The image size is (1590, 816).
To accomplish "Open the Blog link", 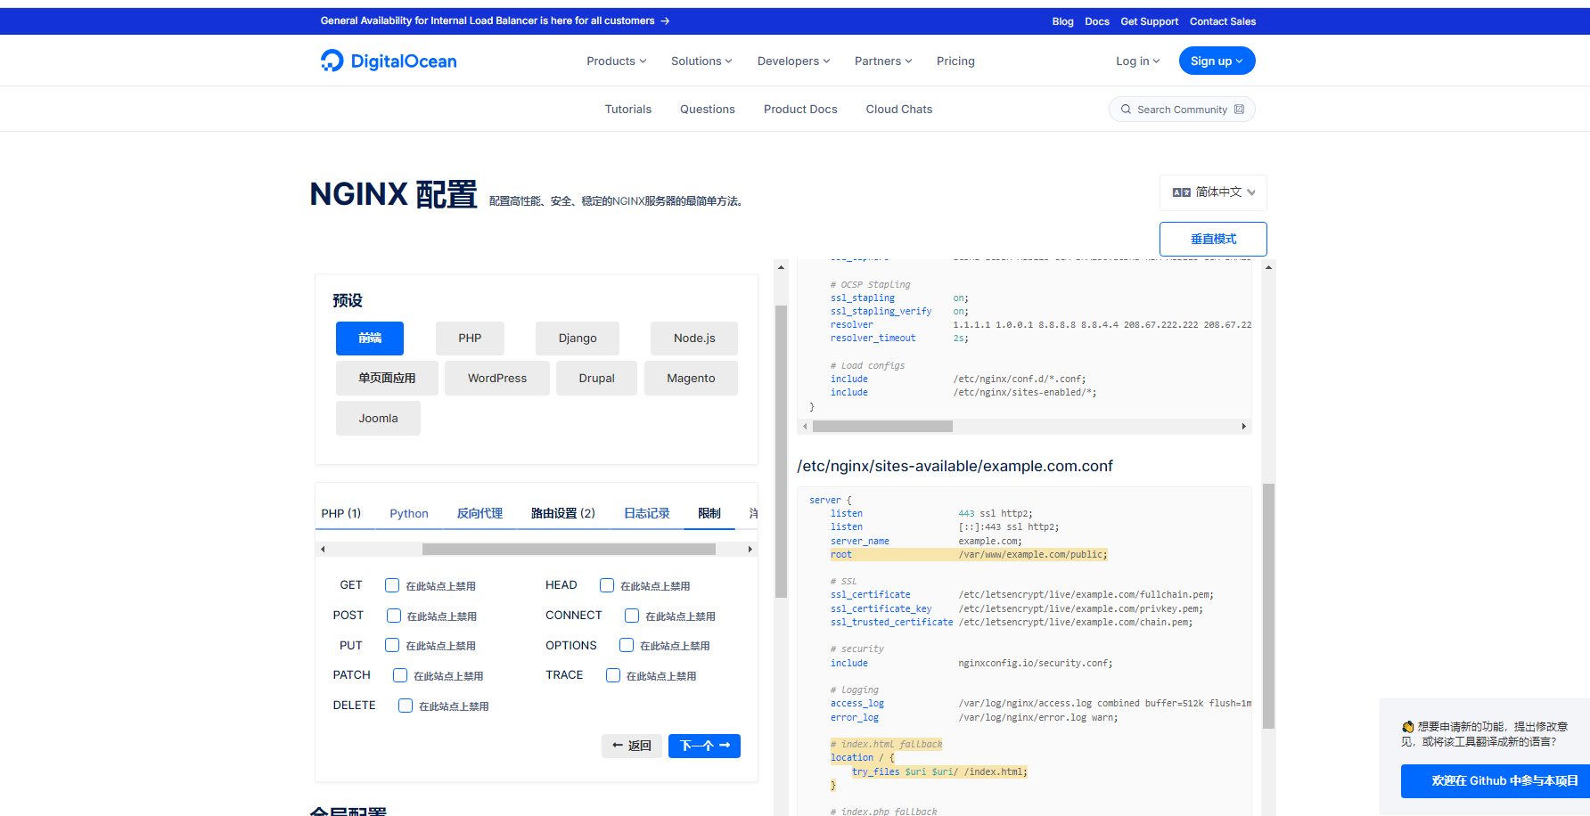I will 1062,21.
